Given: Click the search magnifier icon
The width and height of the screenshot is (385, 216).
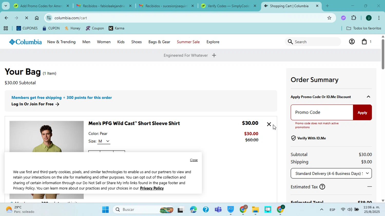Looking at the screenshot, I should [x=290, y=42].
